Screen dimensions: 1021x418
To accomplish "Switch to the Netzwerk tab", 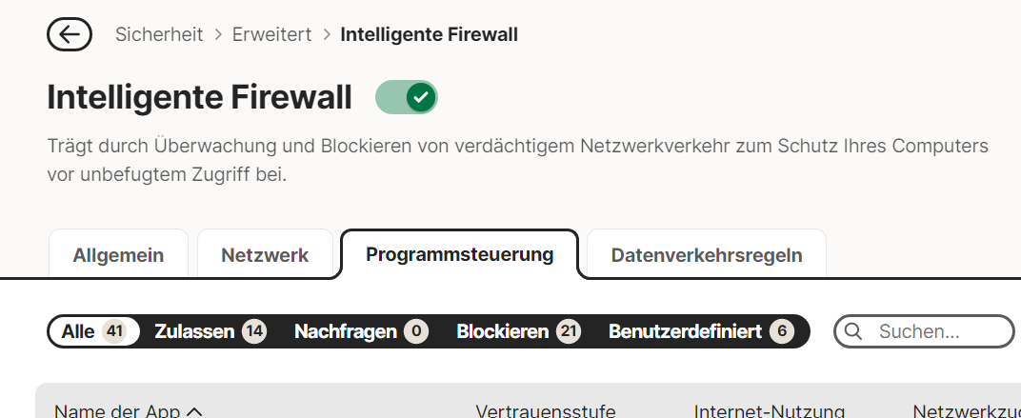I will point(265,255).
